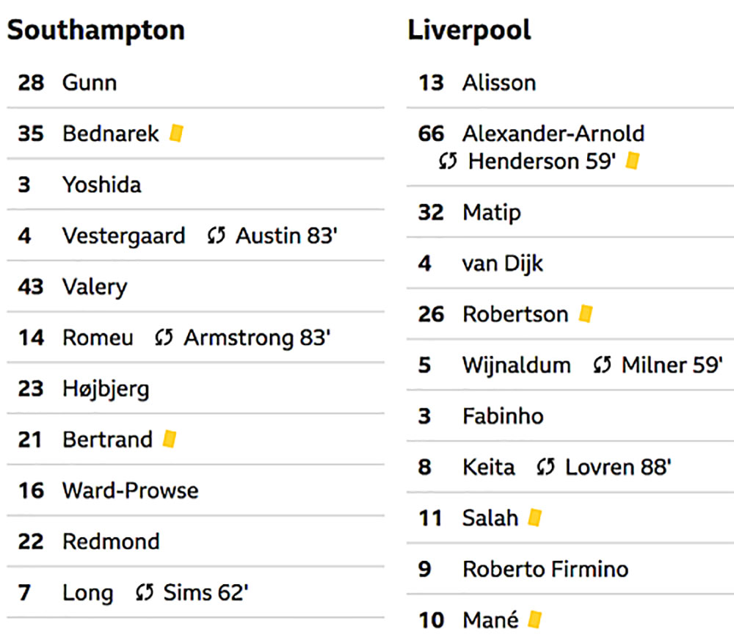Select the Liverpool team heading

click(469, 30)
